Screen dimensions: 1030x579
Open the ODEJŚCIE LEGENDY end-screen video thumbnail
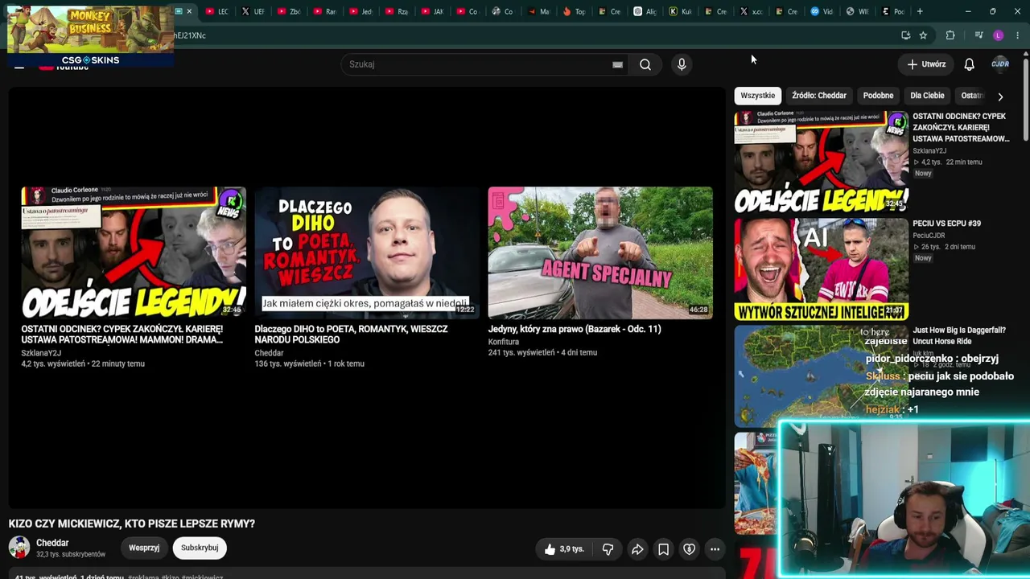click(x=134, y=253)
